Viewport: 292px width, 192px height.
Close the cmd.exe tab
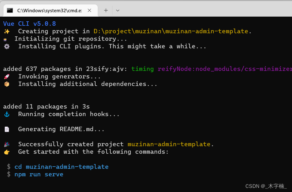point(89,10)
